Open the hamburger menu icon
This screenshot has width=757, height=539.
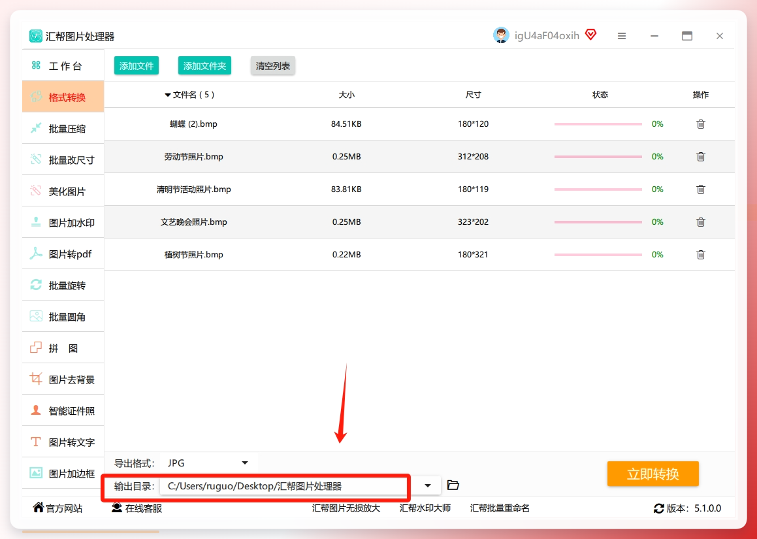point(622,36)
